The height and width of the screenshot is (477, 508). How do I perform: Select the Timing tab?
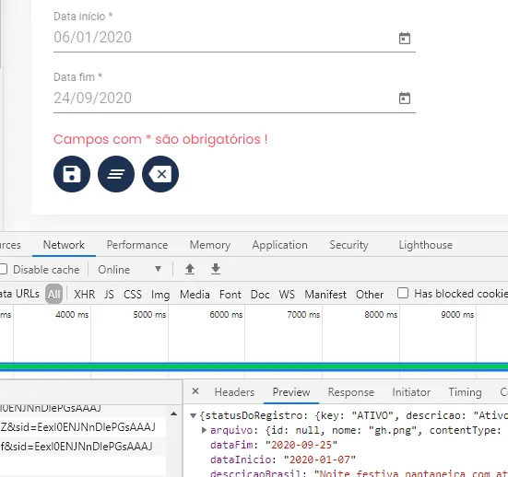coord(466,392)
